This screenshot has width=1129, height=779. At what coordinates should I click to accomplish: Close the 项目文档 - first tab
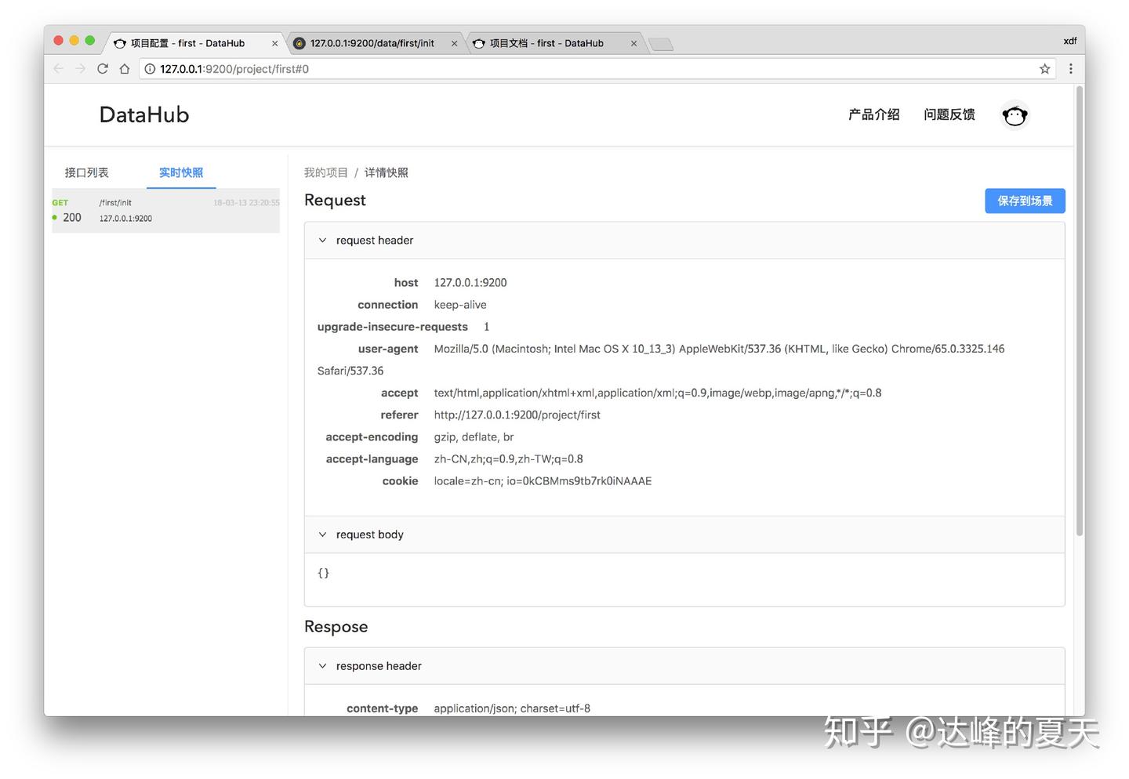(634, 44)
